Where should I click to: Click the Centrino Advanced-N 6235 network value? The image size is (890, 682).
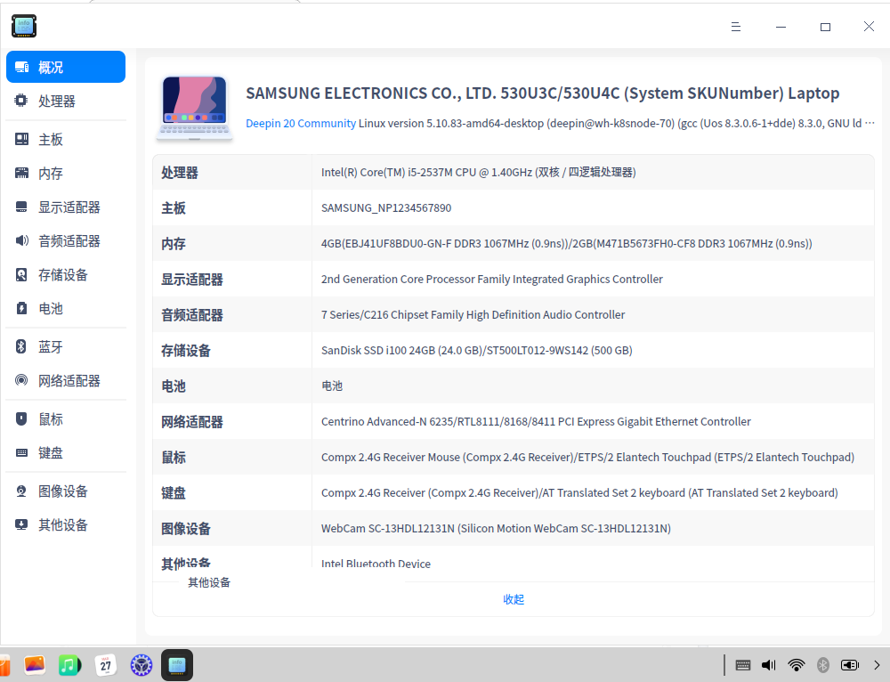tap(536, 421)
